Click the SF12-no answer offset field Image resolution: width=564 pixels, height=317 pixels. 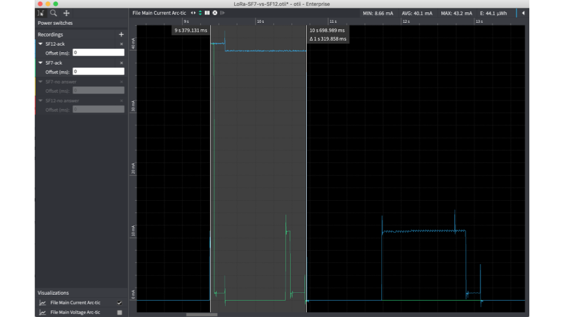pyautogui.click(x=99, y=109)
